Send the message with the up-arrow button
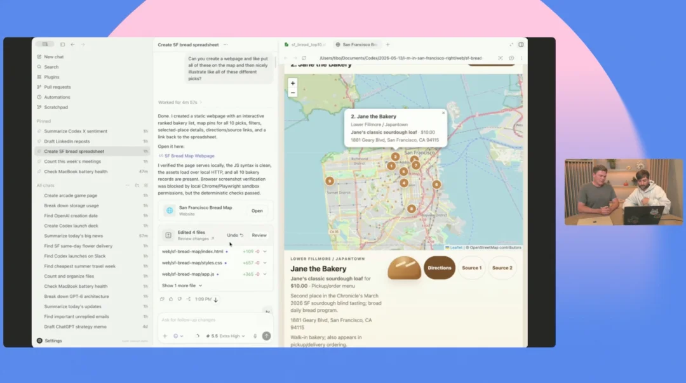The width and height of the screenshot is (686, 383). point(266,336)
